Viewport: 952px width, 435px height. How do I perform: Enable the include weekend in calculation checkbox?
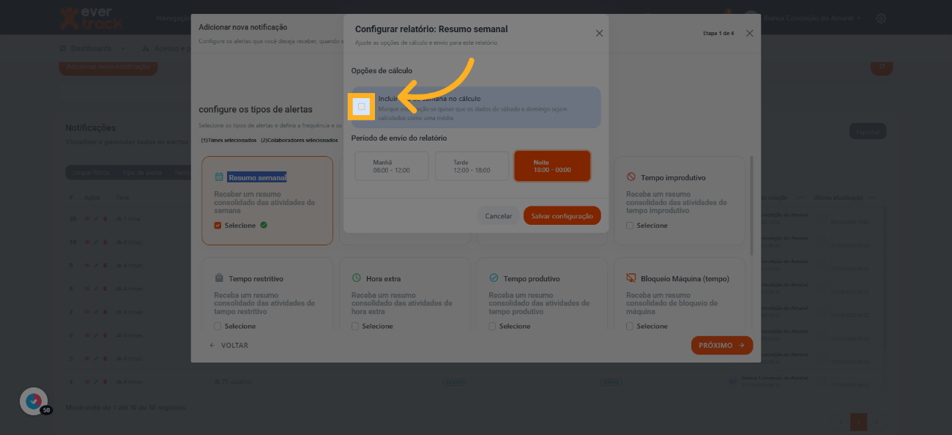[x=362, y=107]
